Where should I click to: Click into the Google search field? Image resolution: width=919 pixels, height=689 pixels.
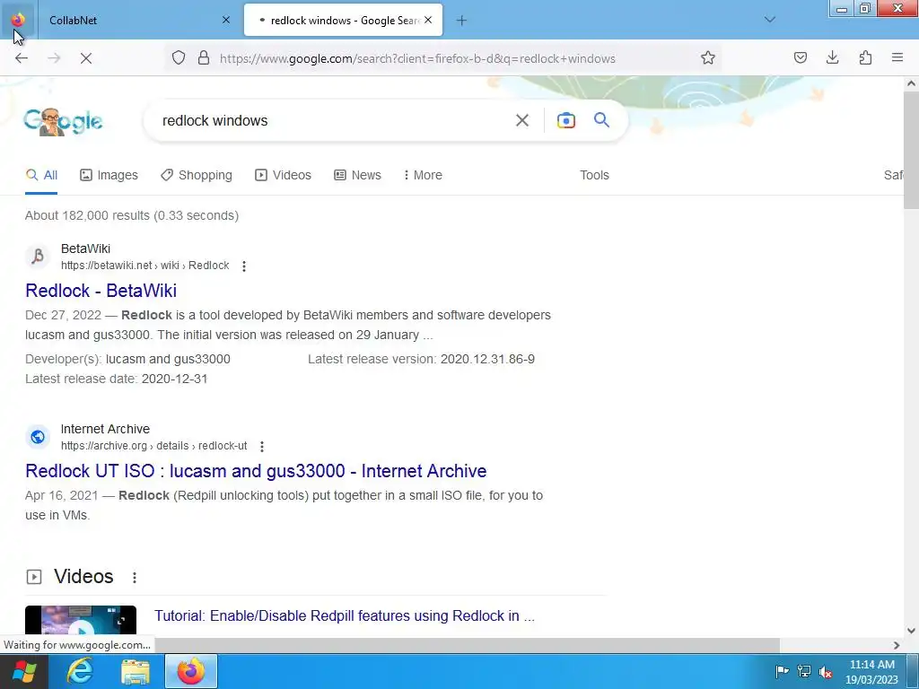click(x=334, y=121)
